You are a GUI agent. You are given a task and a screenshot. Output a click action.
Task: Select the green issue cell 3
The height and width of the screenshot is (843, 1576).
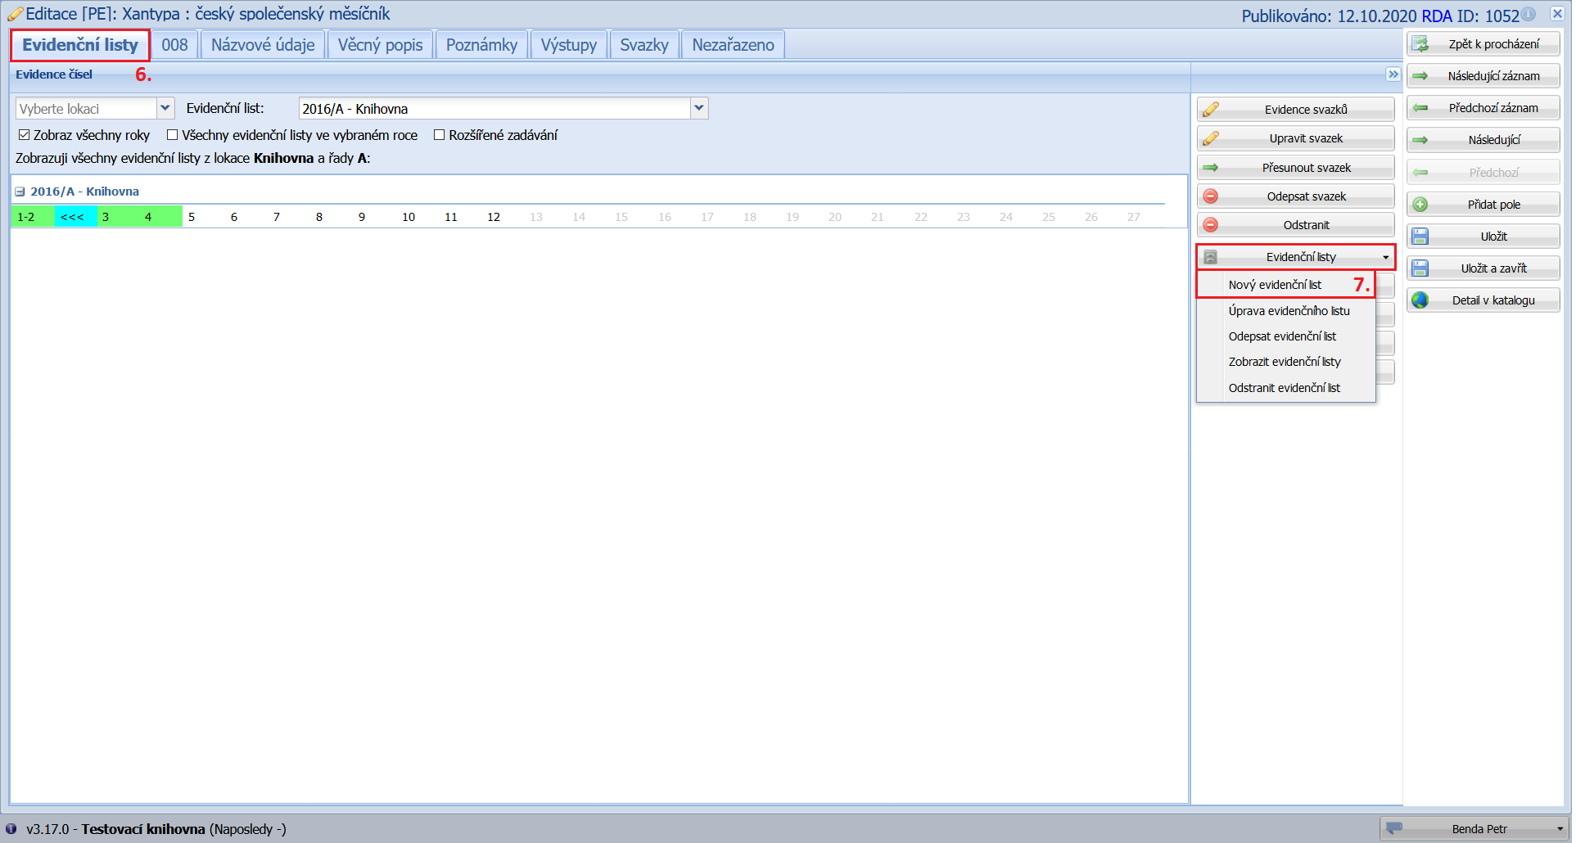(118, 217)
